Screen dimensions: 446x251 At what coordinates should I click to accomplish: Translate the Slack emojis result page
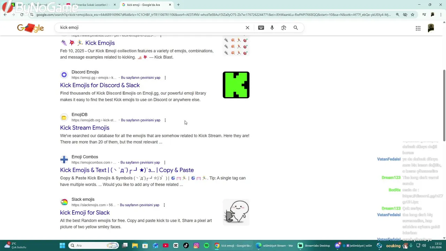pyautogui.click(x=139, y=205)
